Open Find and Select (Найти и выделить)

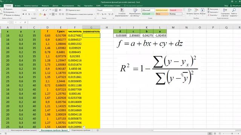(x=234, y=12)
